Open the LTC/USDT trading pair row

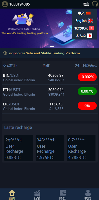pos(50,106)
